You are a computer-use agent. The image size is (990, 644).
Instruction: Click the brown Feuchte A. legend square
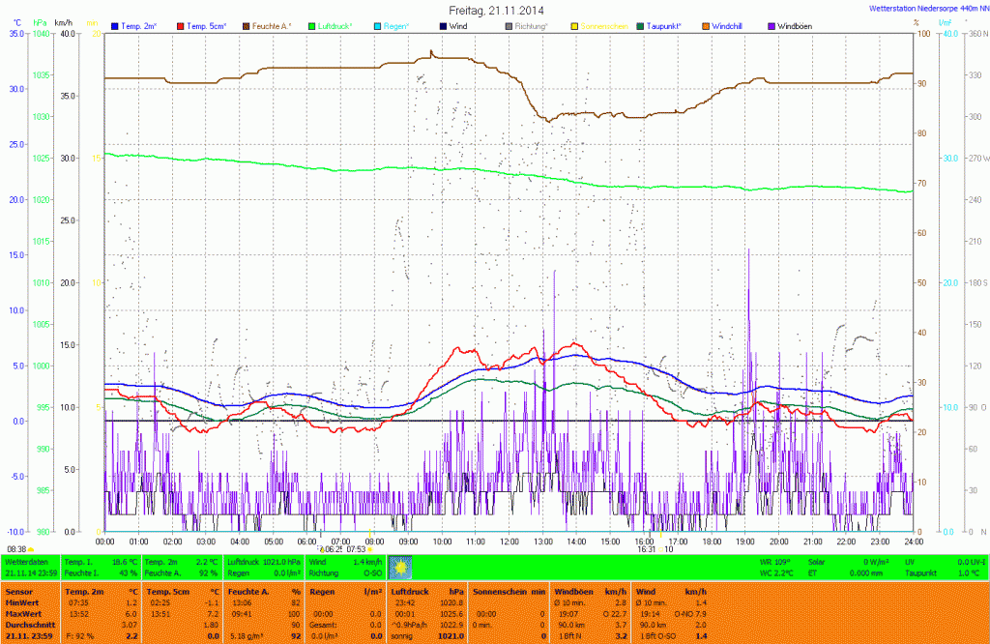click(x=247, y=25)
